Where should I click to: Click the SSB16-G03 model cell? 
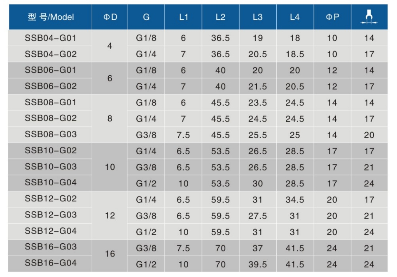tap(51, 247)
